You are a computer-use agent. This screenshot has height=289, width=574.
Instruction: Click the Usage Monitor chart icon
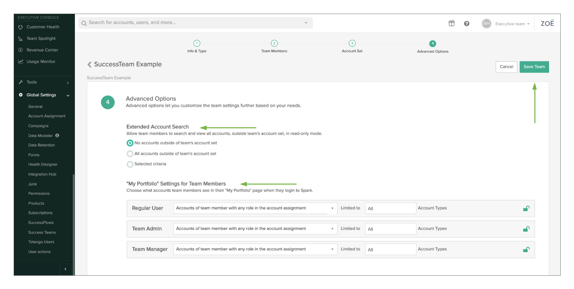(x=20, y=62)
